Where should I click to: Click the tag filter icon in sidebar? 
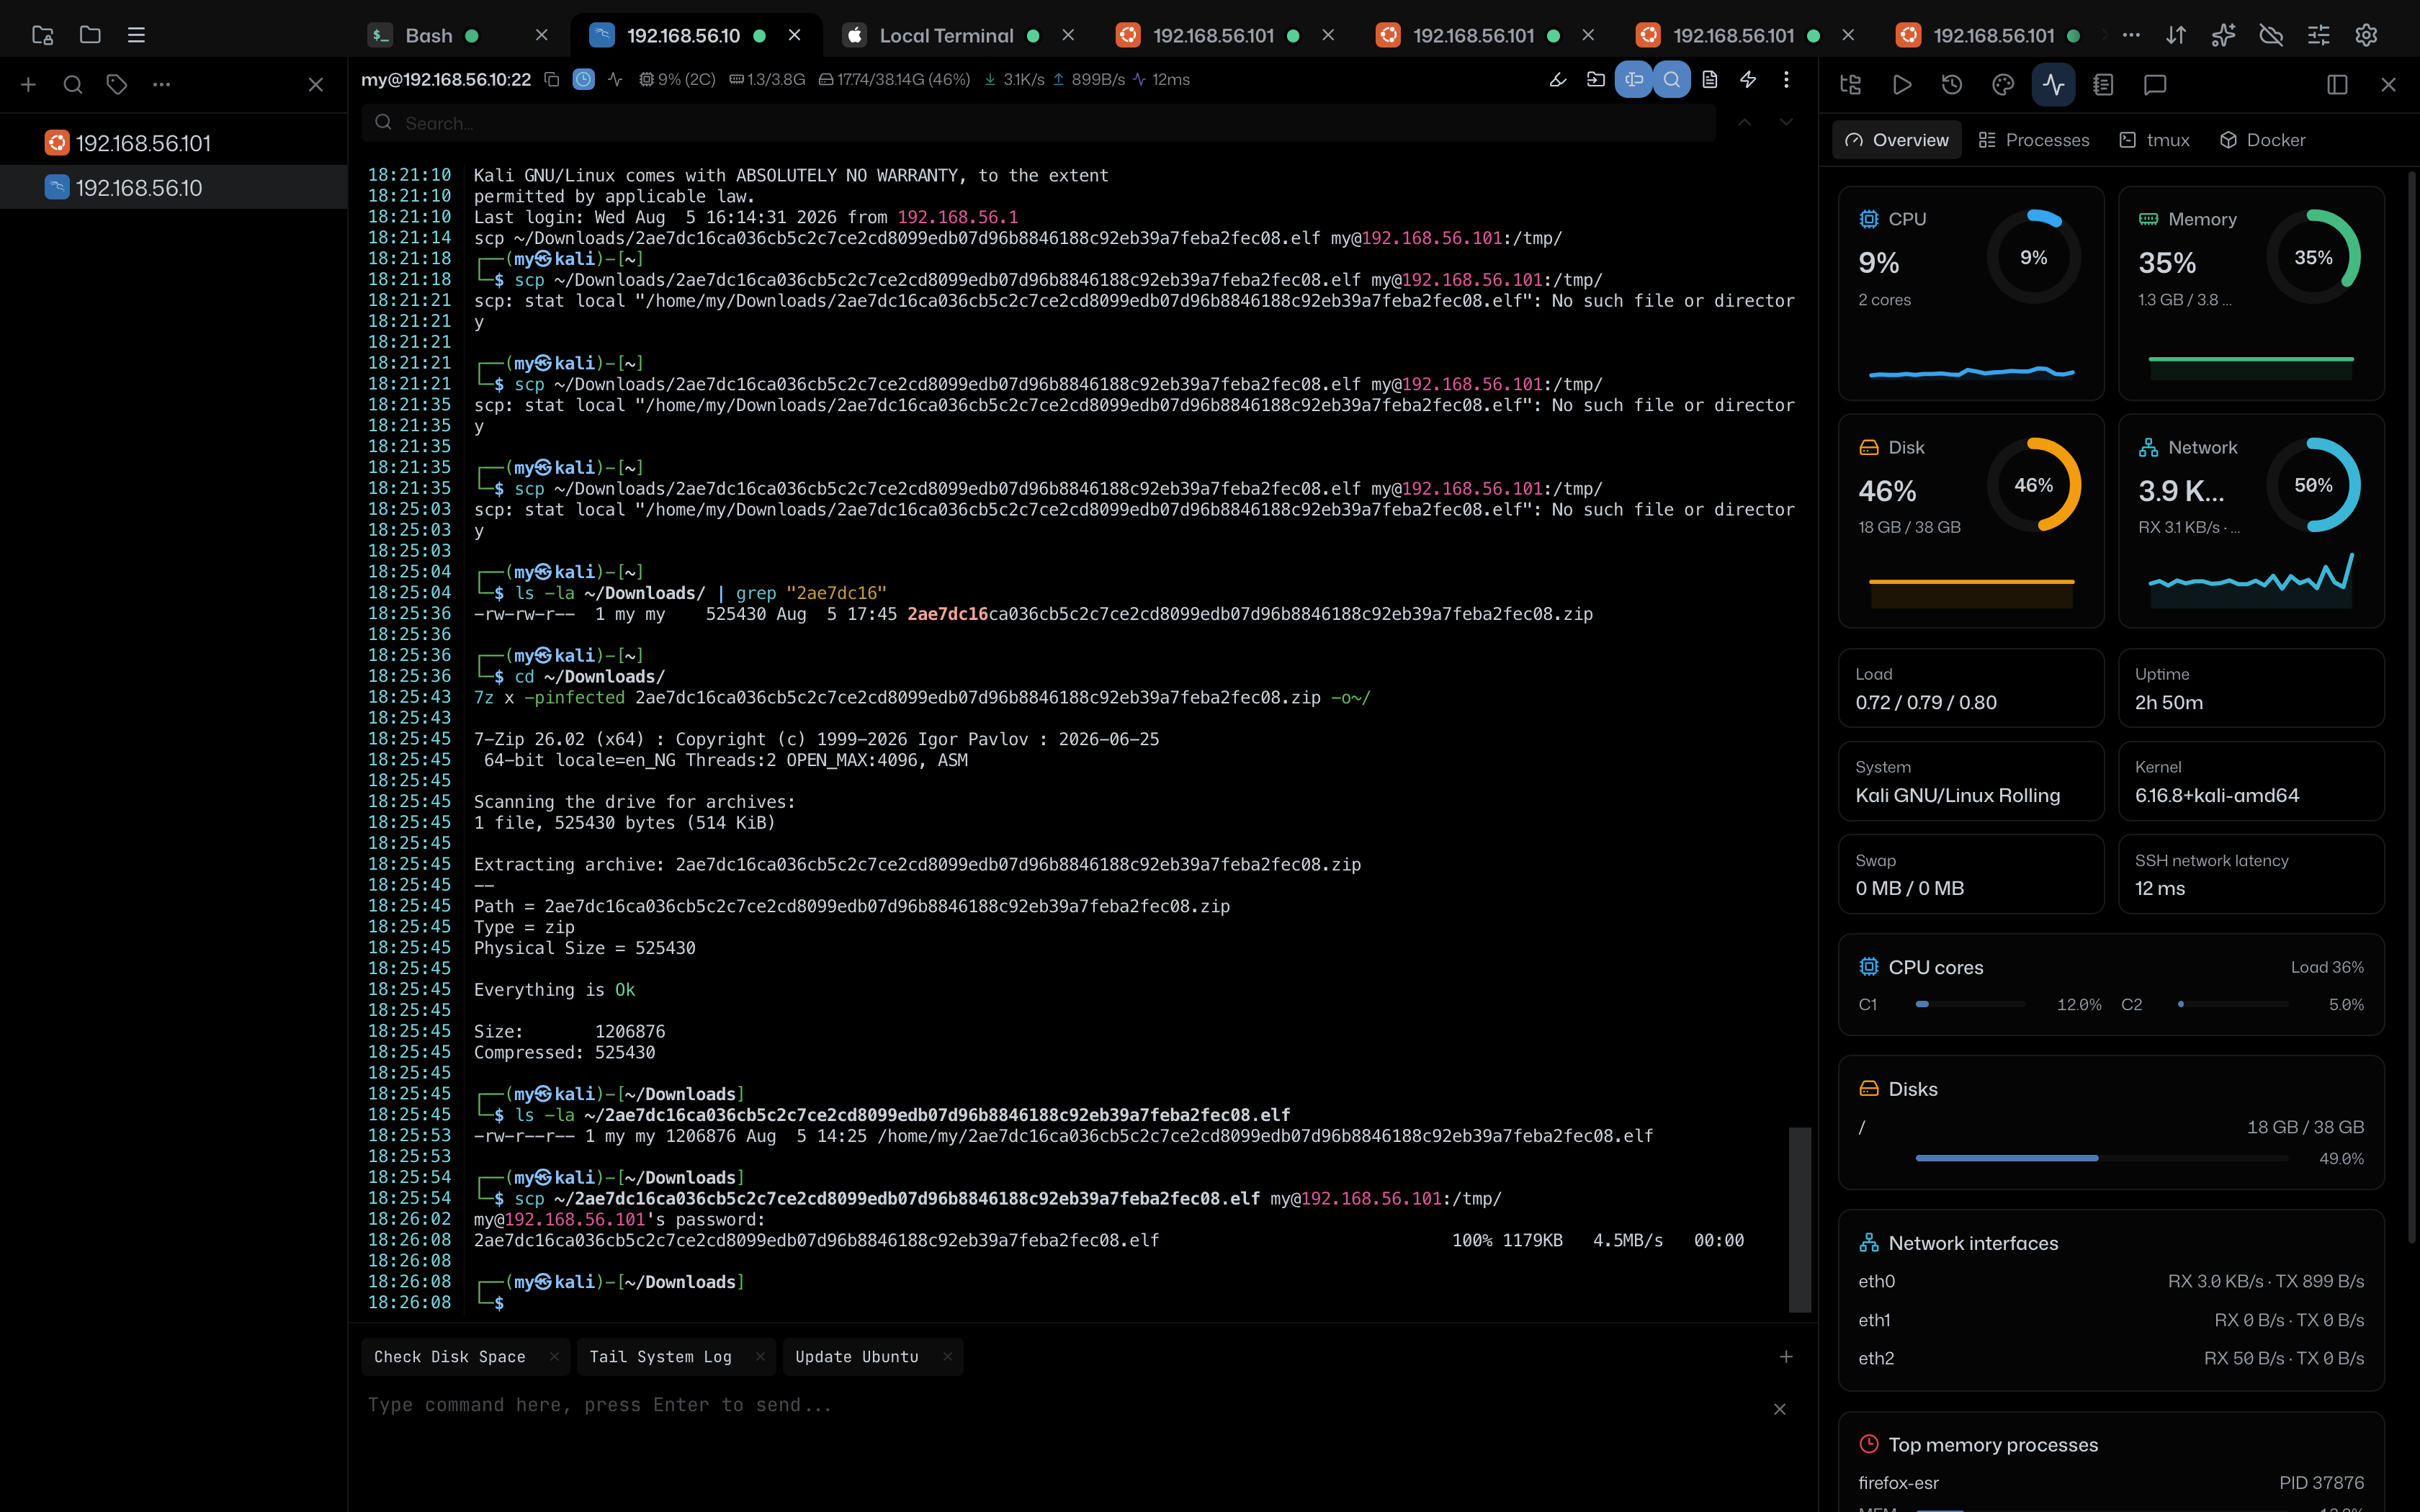[x=117, y=85]
